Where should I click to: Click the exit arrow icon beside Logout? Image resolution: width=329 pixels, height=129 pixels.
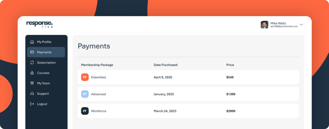click(32, 104)
